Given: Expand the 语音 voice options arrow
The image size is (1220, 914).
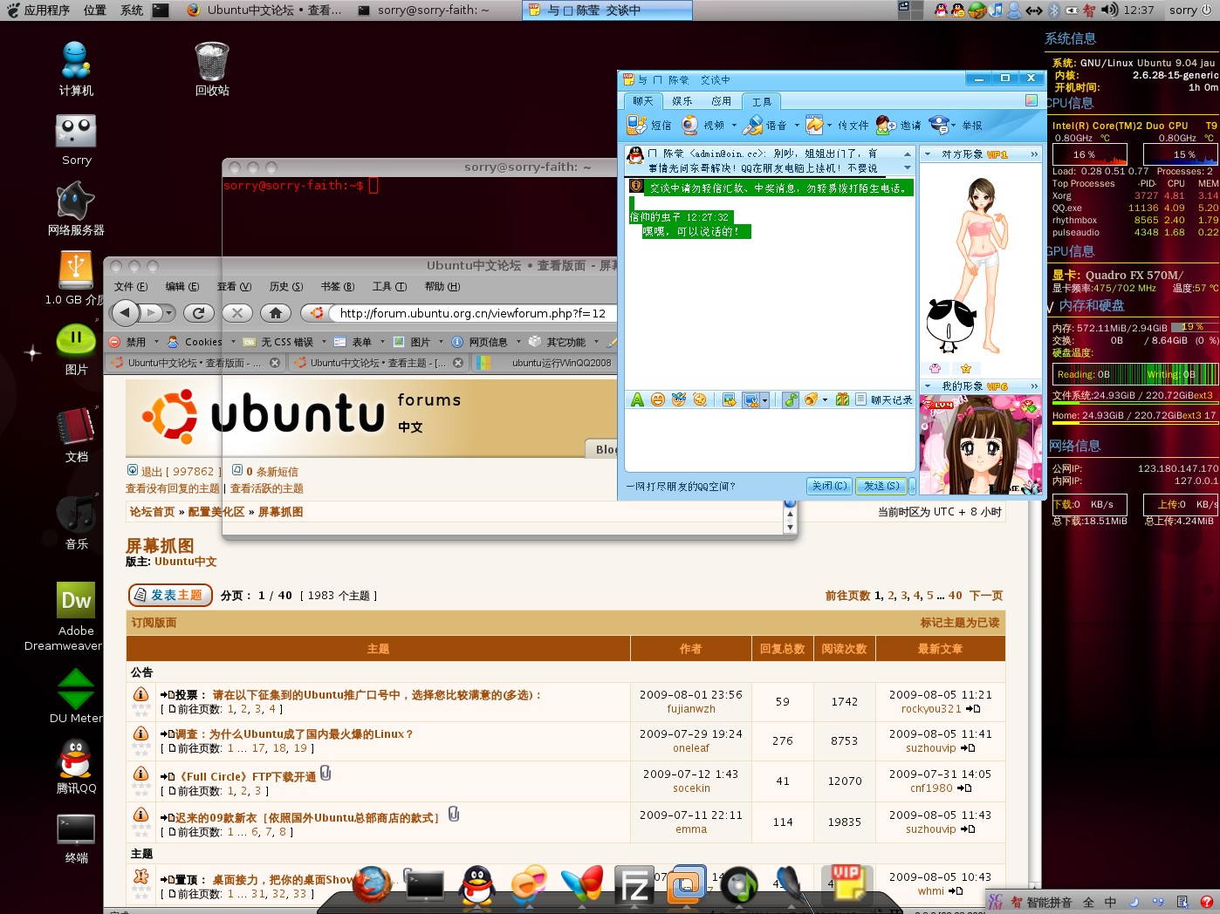Looking at the screenshot, I should [x=797, y=126].
